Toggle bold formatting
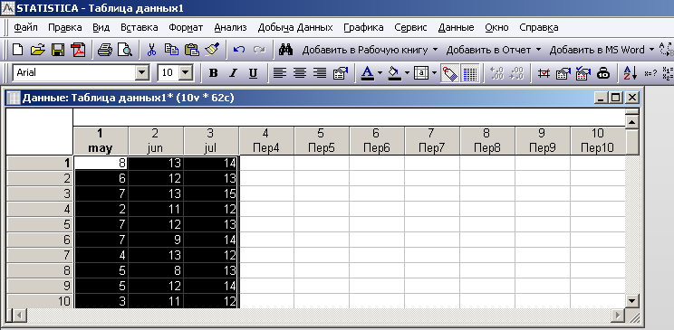 tap(213, 73)
